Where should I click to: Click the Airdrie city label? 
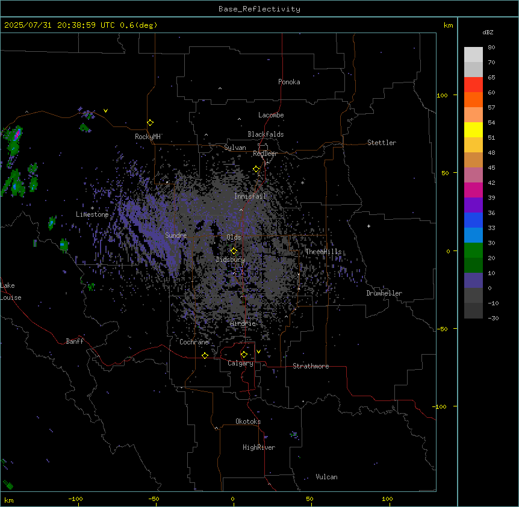pyautogui.click(x=243, y=323)
